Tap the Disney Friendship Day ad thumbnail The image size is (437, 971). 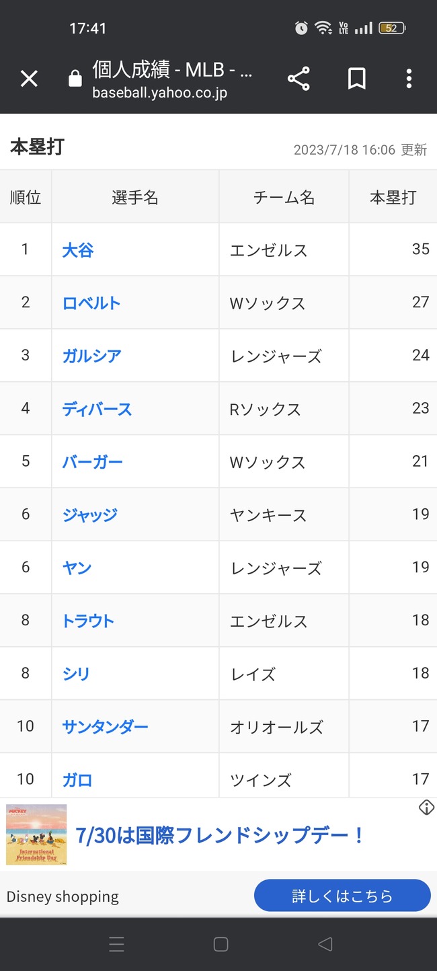click(36, 834)
